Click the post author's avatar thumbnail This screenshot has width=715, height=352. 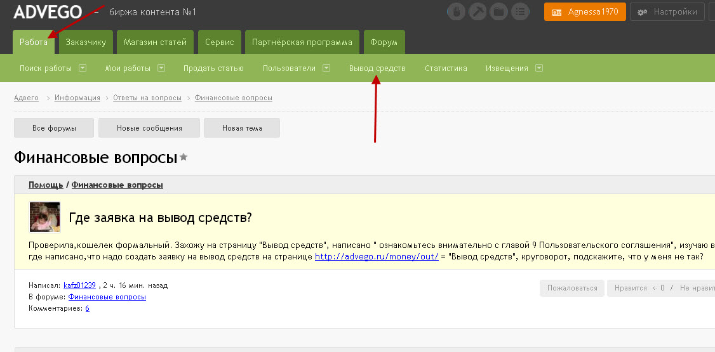coord(44,218)
